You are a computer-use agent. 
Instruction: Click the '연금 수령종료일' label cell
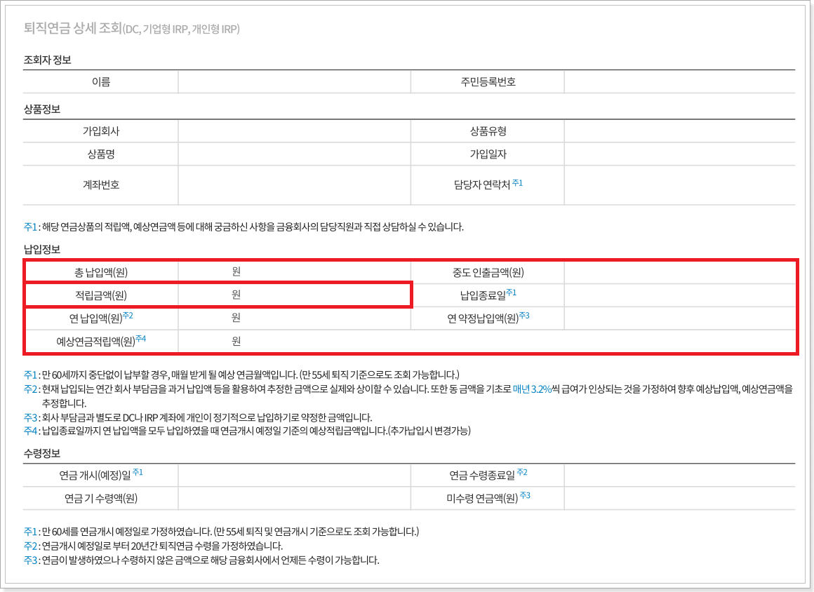(488, 476)
